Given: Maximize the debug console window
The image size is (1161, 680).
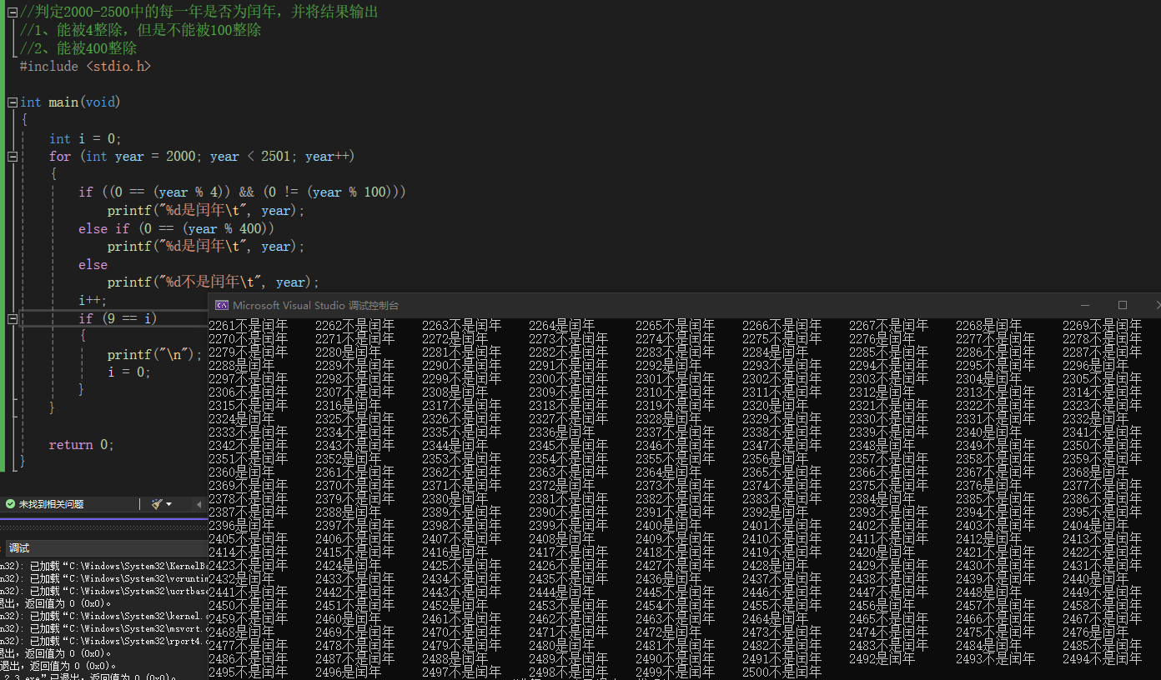Looking at the screenshot, I should [x=1123, y=306].
